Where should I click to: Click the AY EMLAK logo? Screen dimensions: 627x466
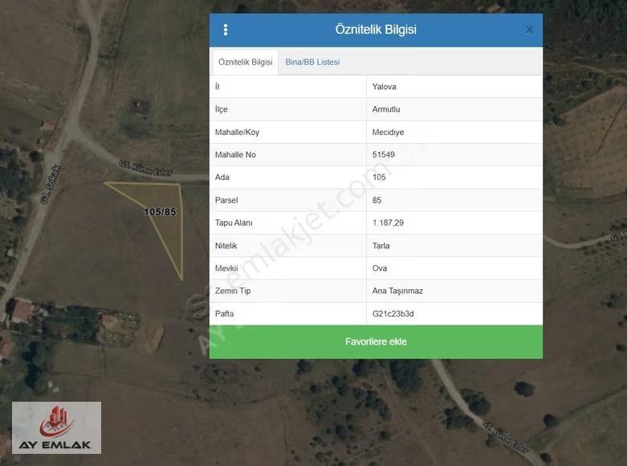[56, 427]
